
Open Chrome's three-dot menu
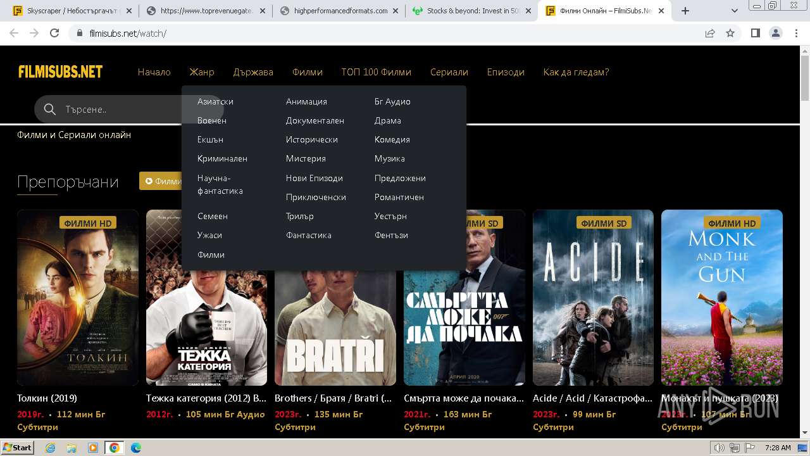click(x=796, y=34)
